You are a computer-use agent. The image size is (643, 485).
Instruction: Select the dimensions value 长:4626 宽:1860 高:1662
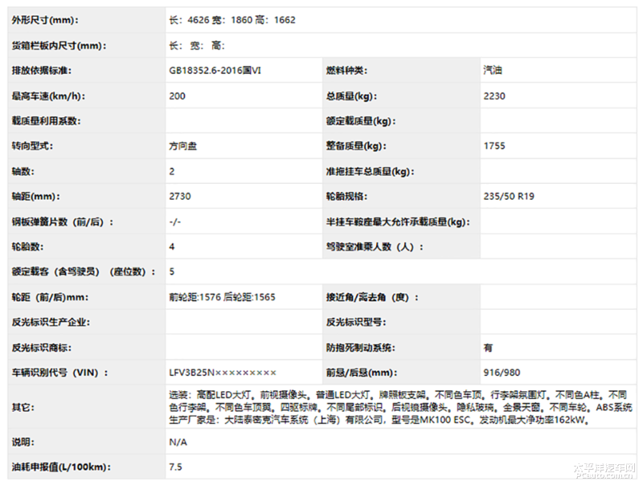tap(232, 20)
